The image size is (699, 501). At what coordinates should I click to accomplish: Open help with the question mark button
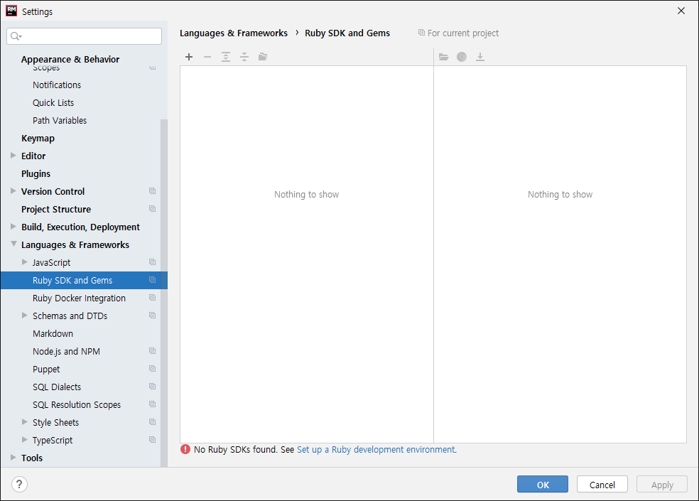(19, 484)
